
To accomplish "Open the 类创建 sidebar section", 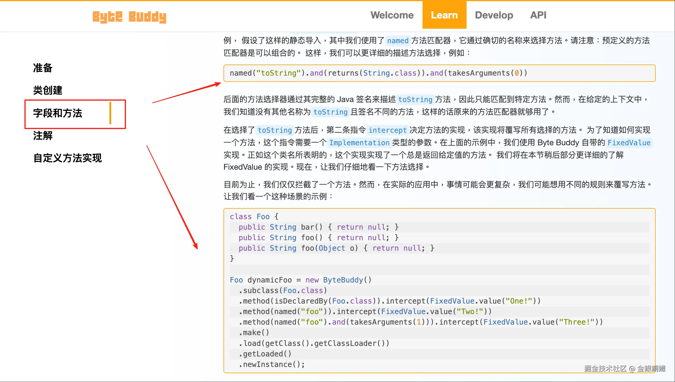I will tap(48, 90).
